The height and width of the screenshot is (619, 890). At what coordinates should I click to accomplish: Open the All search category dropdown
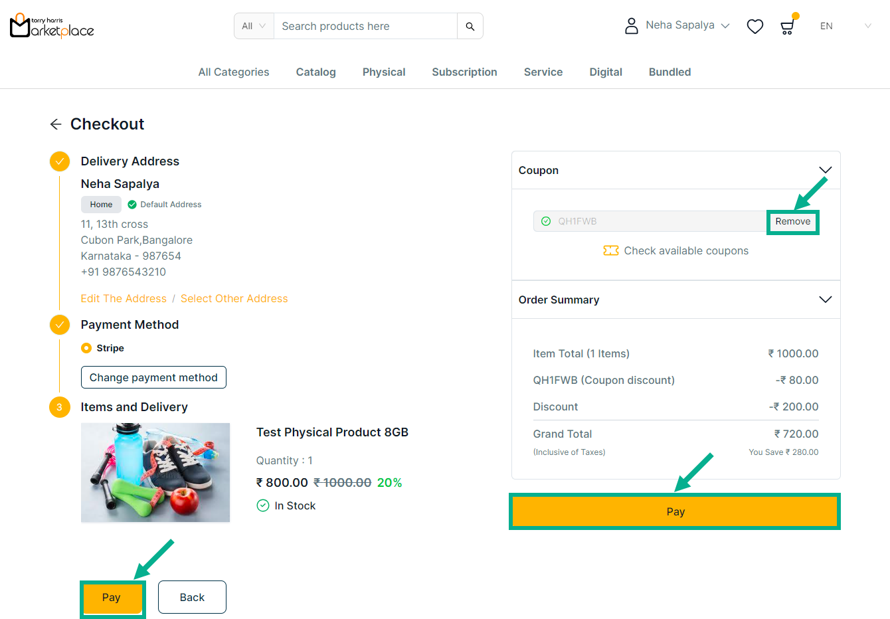point(254,27)
